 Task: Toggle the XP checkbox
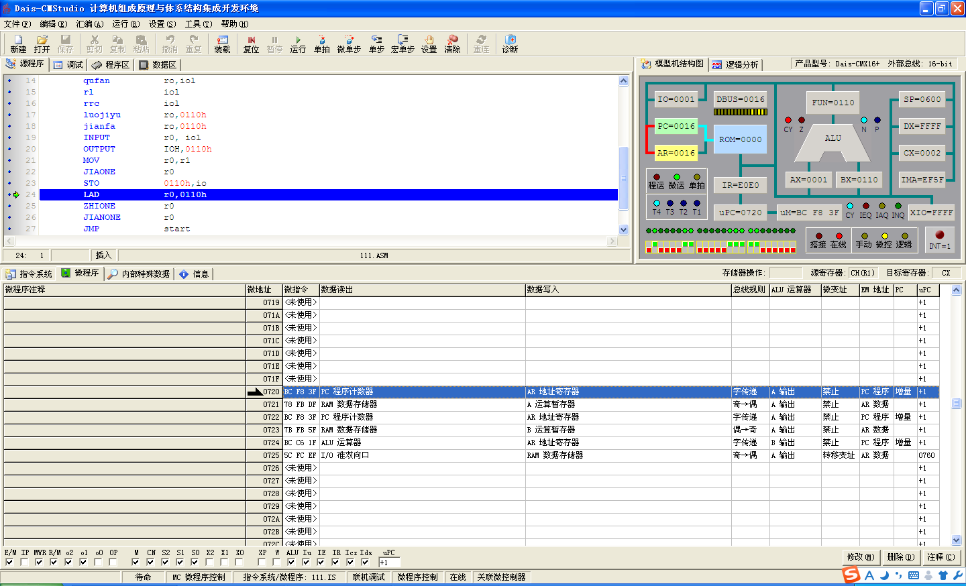(262, 562)
